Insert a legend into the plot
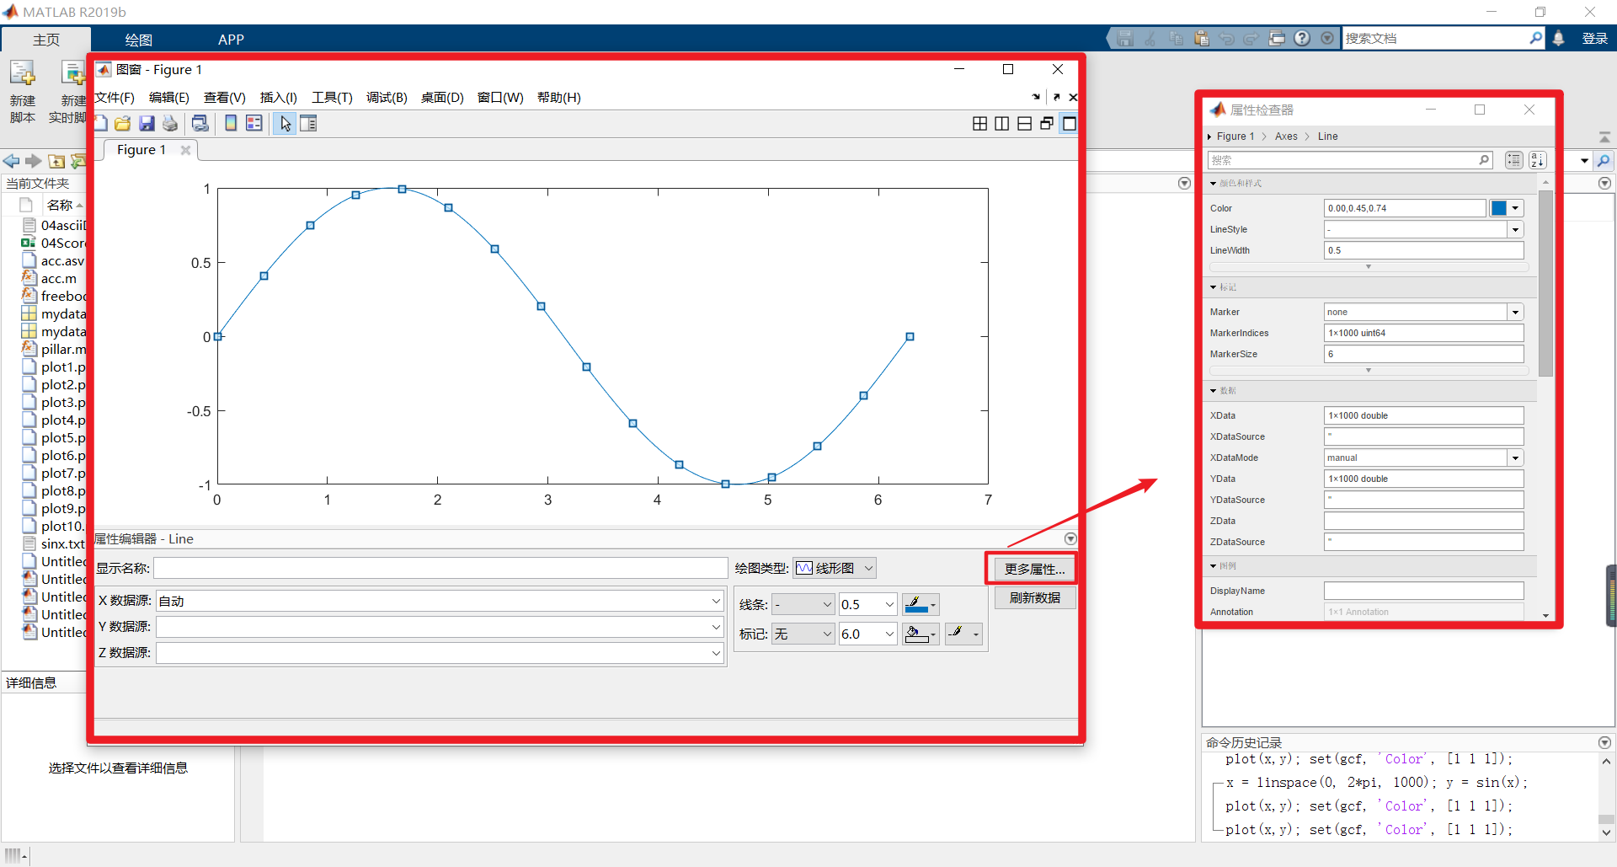This screenshot has width=1617, height=867. point(254,123)
